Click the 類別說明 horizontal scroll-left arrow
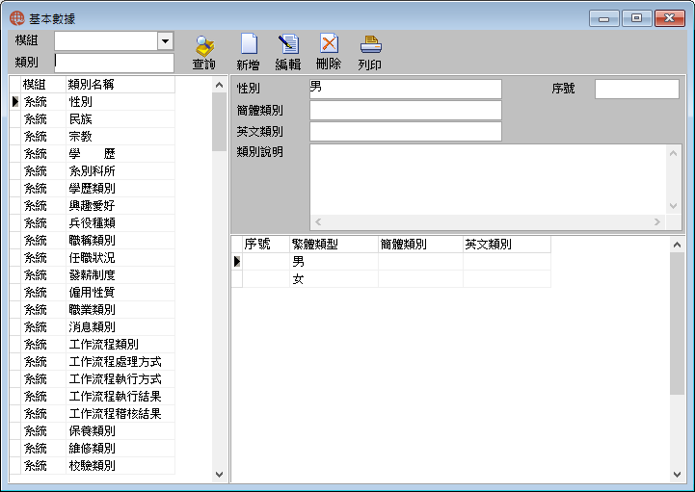The width and height of the screenshot is (695, 492). (318, 221)
